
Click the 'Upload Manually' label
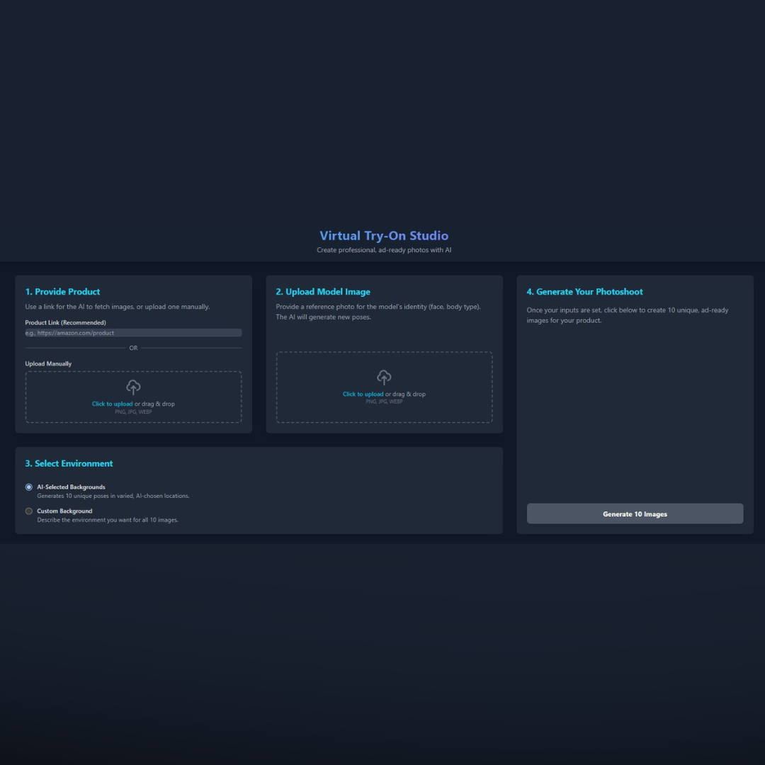[x=48, y=364]
